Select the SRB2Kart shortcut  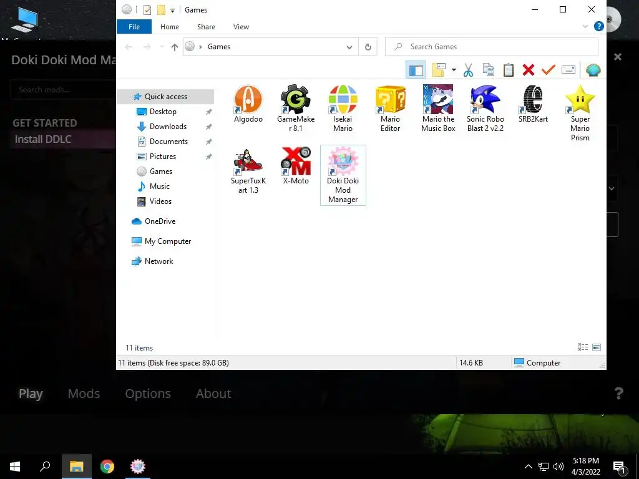click(533, 104)
